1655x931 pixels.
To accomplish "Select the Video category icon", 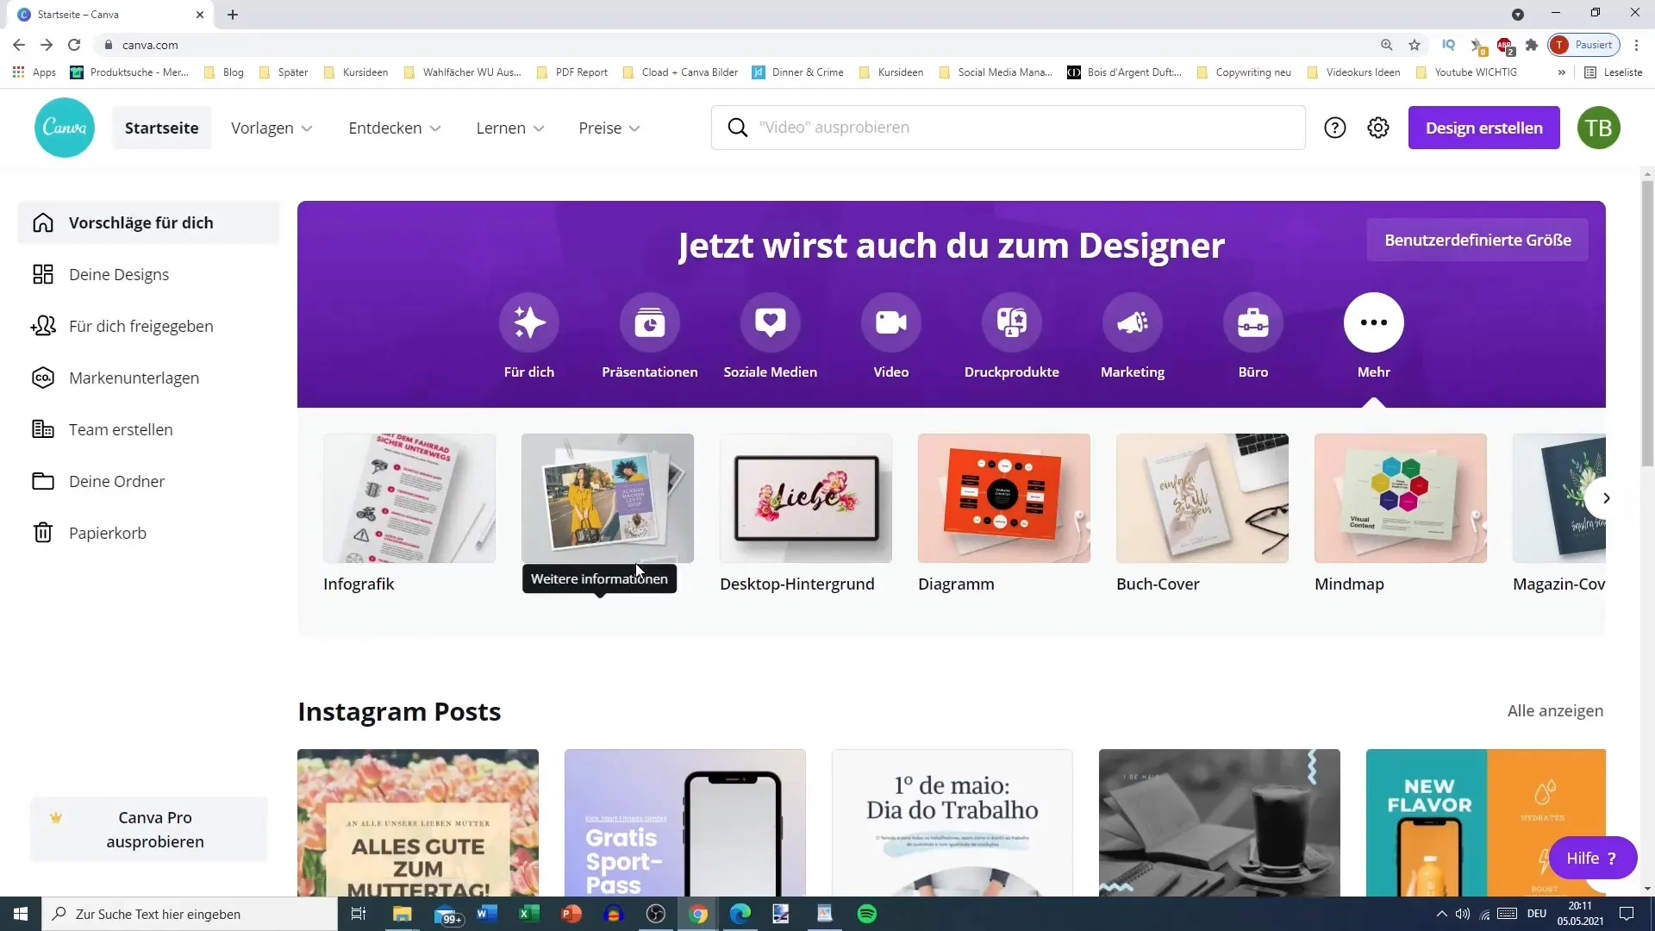I will 891,322.
